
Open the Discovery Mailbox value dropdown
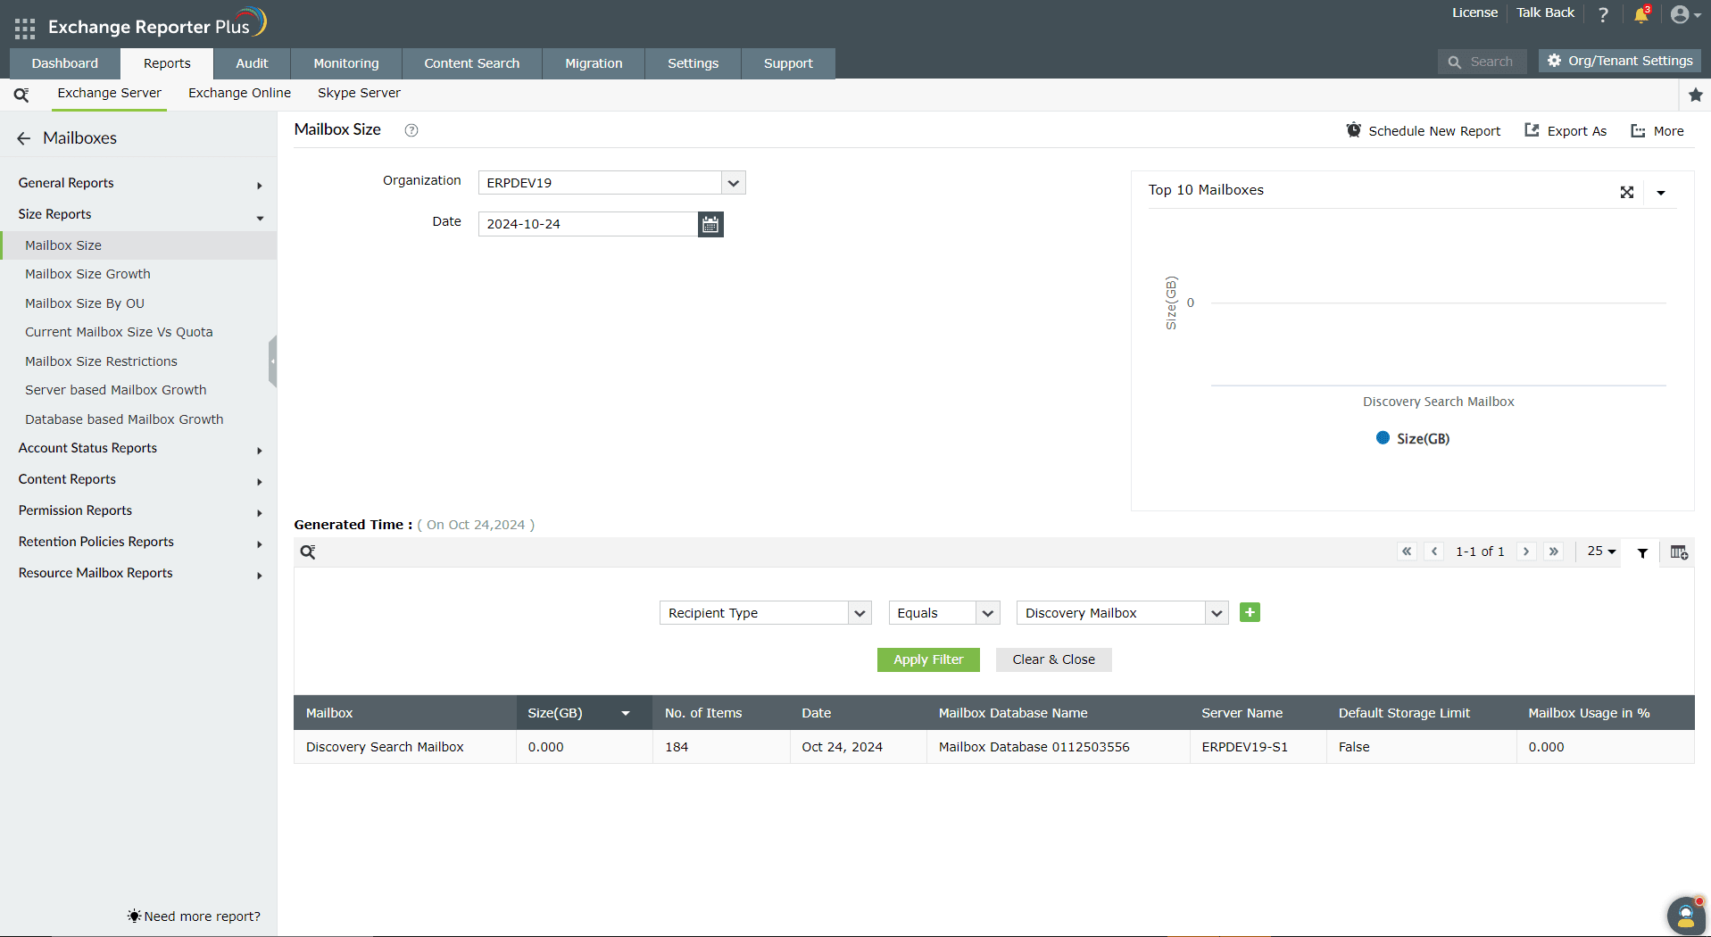pyautogui.click(x=1123, y=613)
